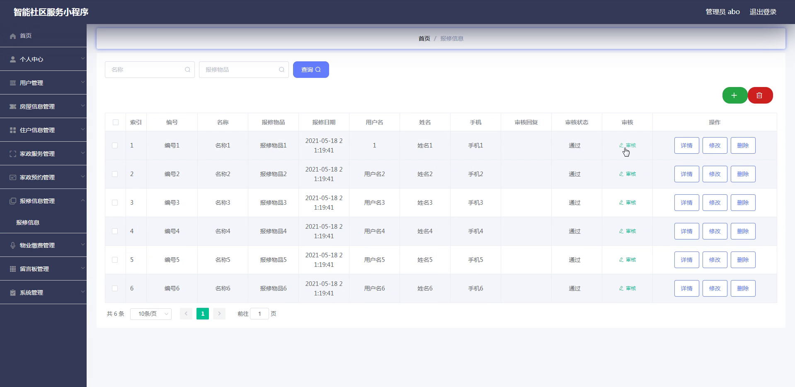Click the 手机3 table cell
This screenshot has height=387, width=795.
click(475, 203)
